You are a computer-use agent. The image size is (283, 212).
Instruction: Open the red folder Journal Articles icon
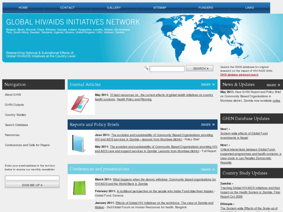coord(81,102)
